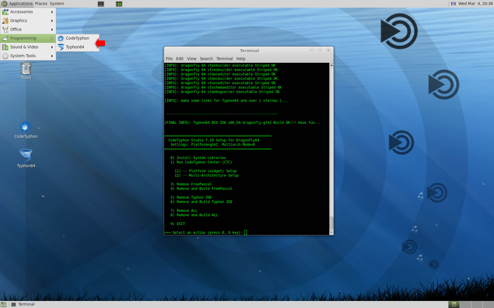Screen dimensions: 494x308
Task: Click the '1) Run CodeTyphon Center (CTC)' line
Action: [x=201, y=162]
